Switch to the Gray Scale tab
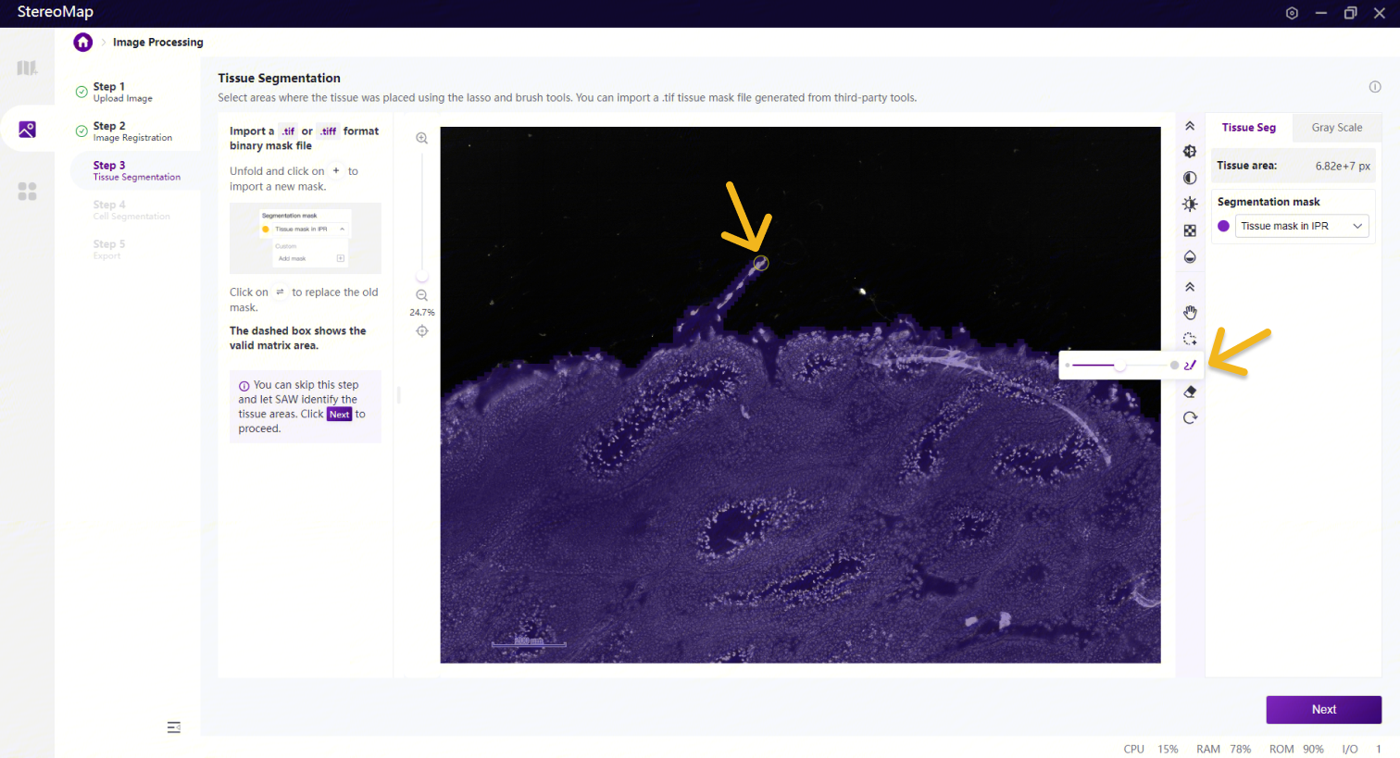Screen dimensions: 1400x758 coord(1336,128)
